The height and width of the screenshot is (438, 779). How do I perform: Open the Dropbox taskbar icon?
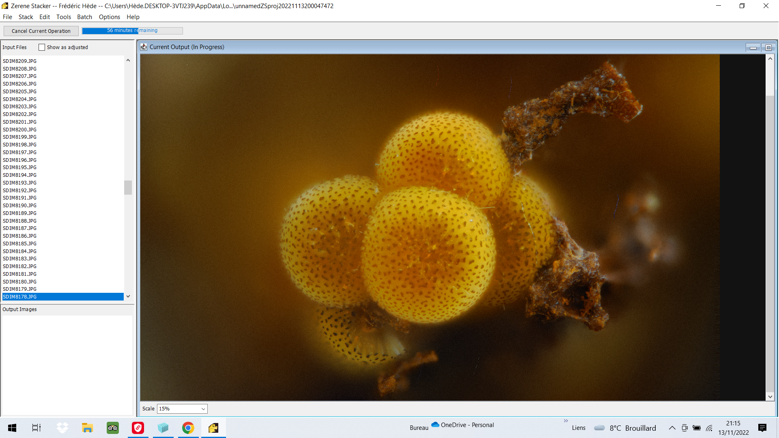pyautogui.click(x=62, y=428)
